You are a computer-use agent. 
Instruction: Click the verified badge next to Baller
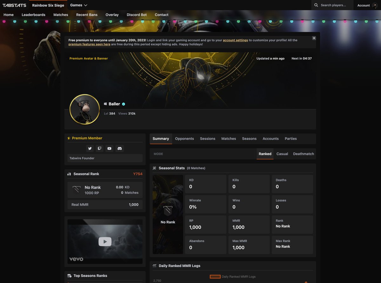[124, 104]
